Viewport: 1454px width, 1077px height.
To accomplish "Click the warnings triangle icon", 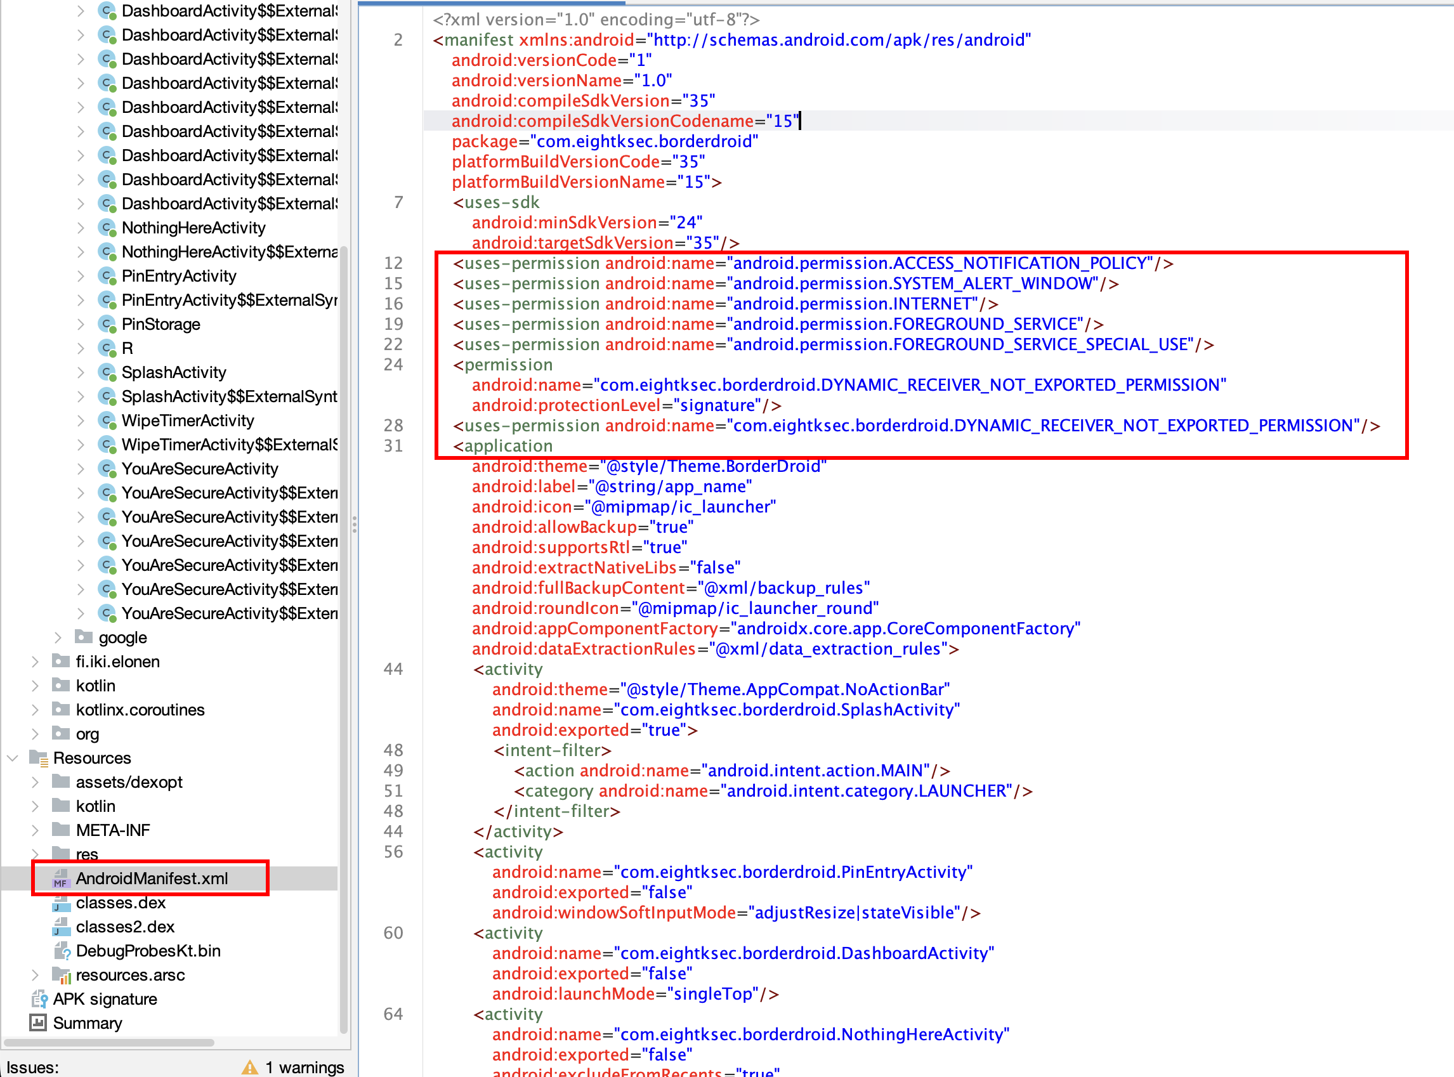I will click(x=250, y=1067).
